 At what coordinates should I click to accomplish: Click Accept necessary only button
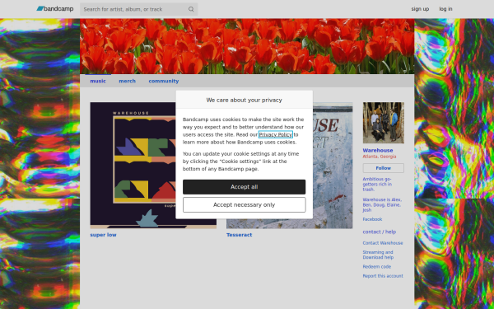click(245, 205)
